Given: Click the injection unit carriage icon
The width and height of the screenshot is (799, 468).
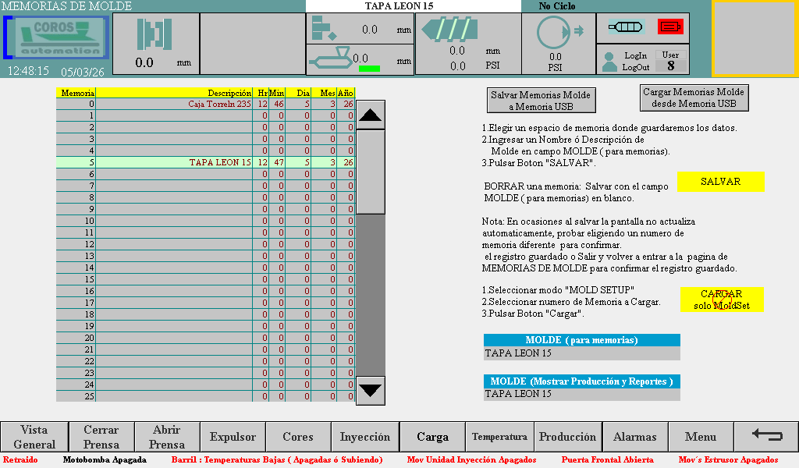Looking at the screenshot, I should coord(332,58).
